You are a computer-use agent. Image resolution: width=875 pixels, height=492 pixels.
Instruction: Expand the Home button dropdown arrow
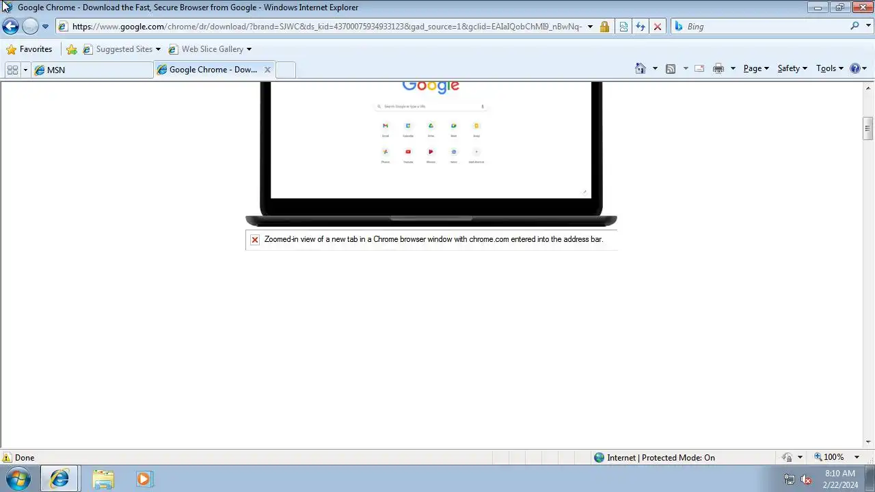(x=655, y=68)
